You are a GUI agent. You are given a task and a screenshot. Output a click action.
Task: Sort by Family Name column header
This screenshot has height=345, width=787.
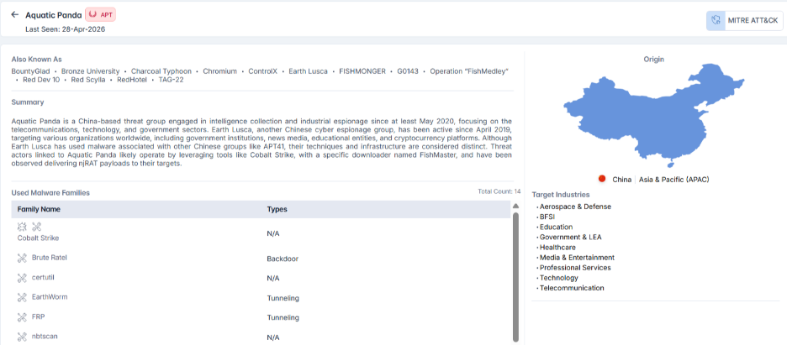40,209
